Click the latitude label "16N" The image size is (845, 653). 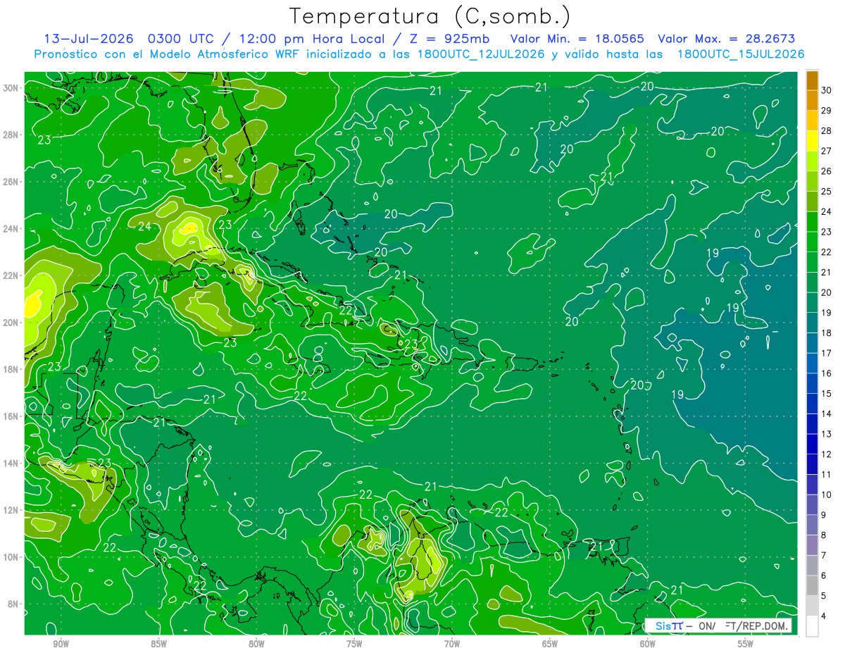click(x=11, y=416)
